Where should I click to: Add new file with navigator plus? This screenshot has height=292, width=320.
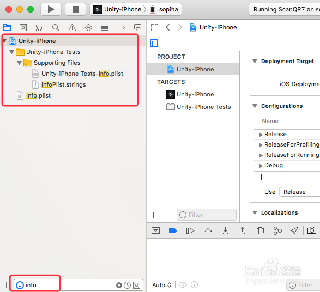(7, 285)
